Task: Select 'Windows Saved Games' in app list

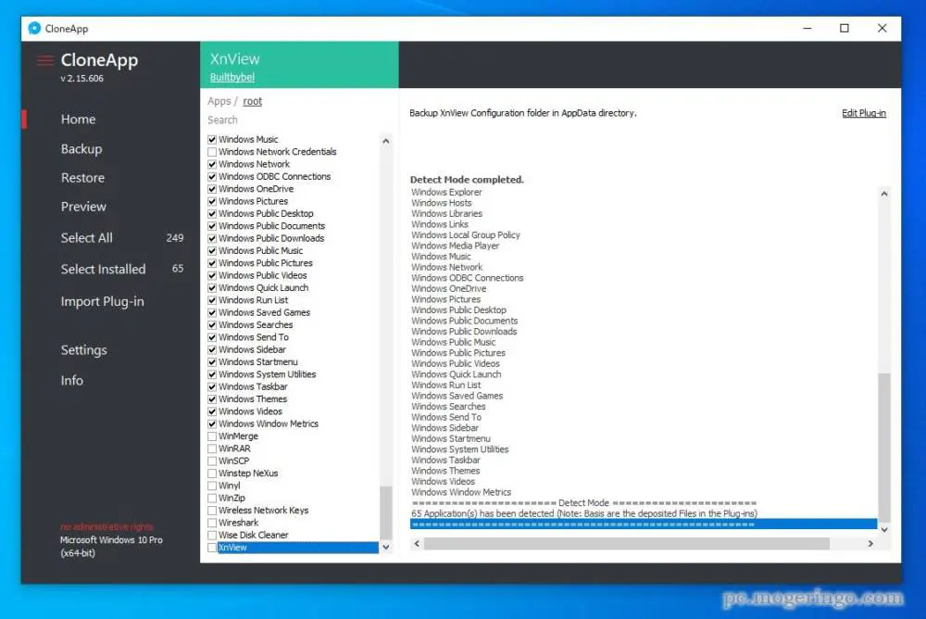Action: 264,313
